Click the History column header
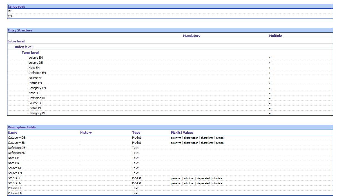Screen dimensions: 337x196 point(86,133)
